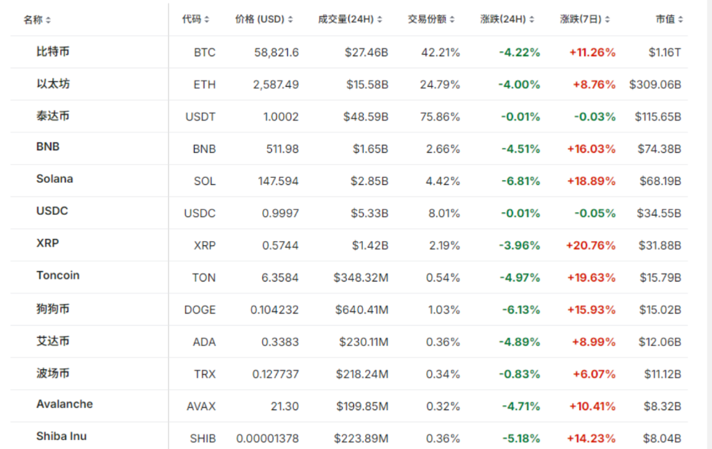This screenshot has width=712, height=449.
Task: Select the ETH ticker code
Action: pos(205,85)
